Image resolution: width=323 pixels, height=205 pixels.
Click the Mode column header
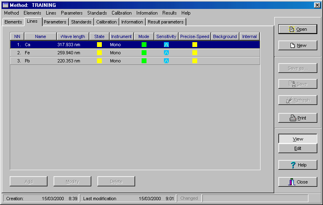tap(144, 36)
